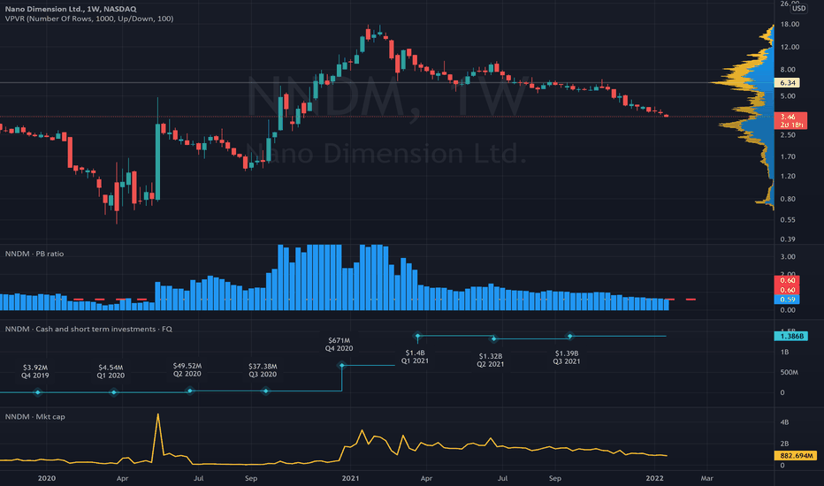This screenshot has width=824, height=486.
Task: Select the NNDM PB ratio legend
Action: coord(34,254)
